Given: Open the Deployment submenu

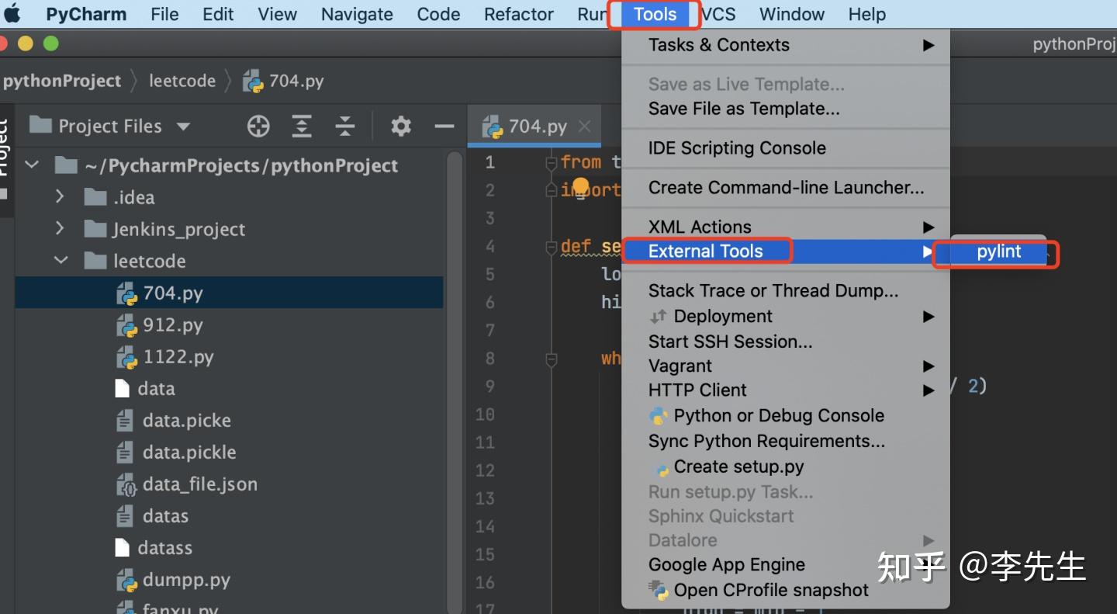Looking at the screenshot, I should (786, 317).
